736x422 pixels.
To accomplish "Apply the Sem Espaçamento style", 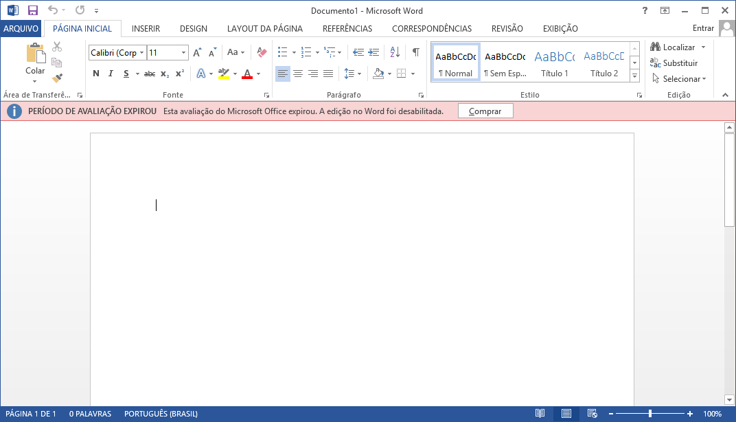I will coord(505,63).
